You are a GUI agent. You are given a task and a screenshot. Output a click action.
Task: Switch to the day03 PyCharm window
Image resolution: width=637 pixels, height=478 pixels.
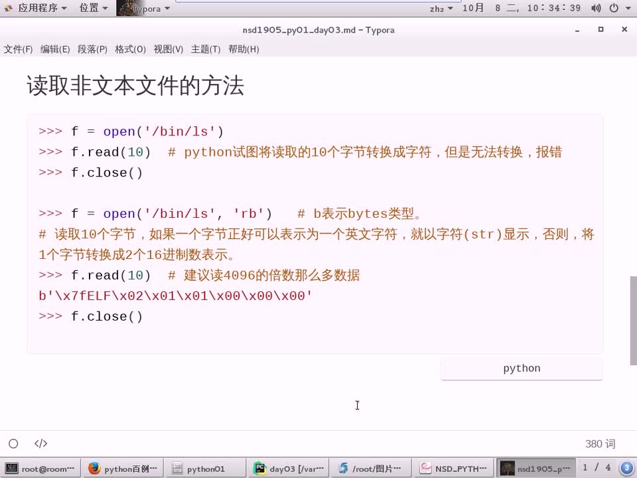pos(289,468)
